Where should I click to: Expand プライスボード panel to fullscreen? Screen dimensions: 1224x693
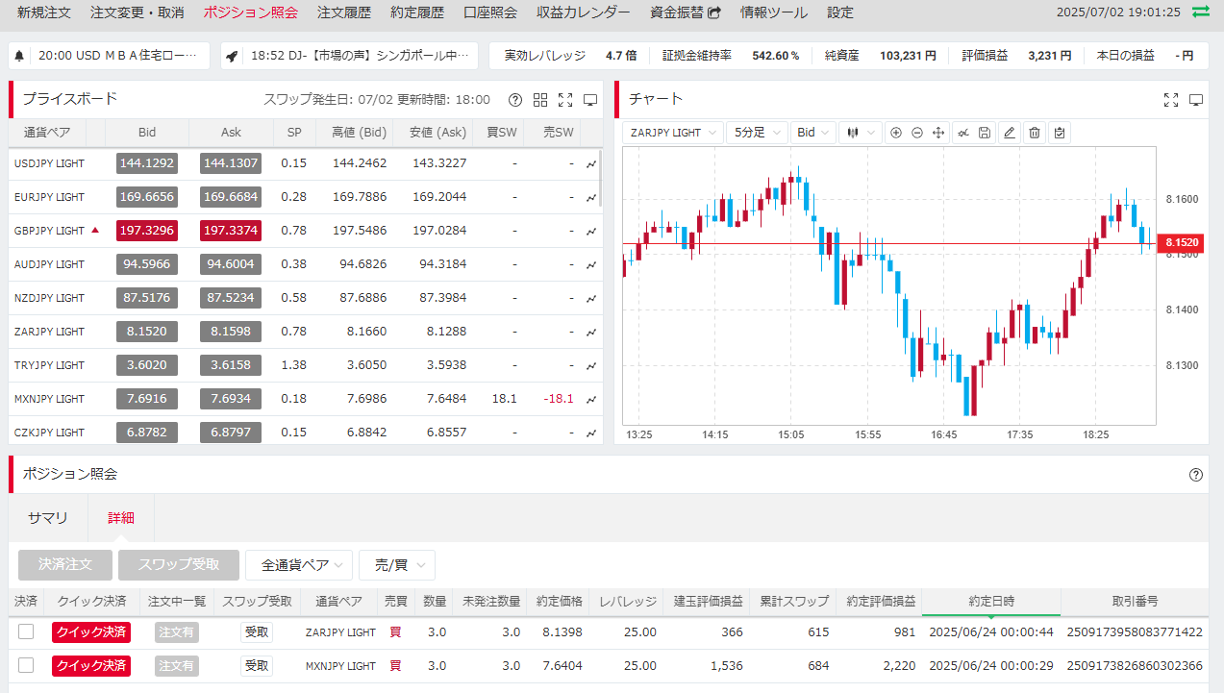(565, 100)
